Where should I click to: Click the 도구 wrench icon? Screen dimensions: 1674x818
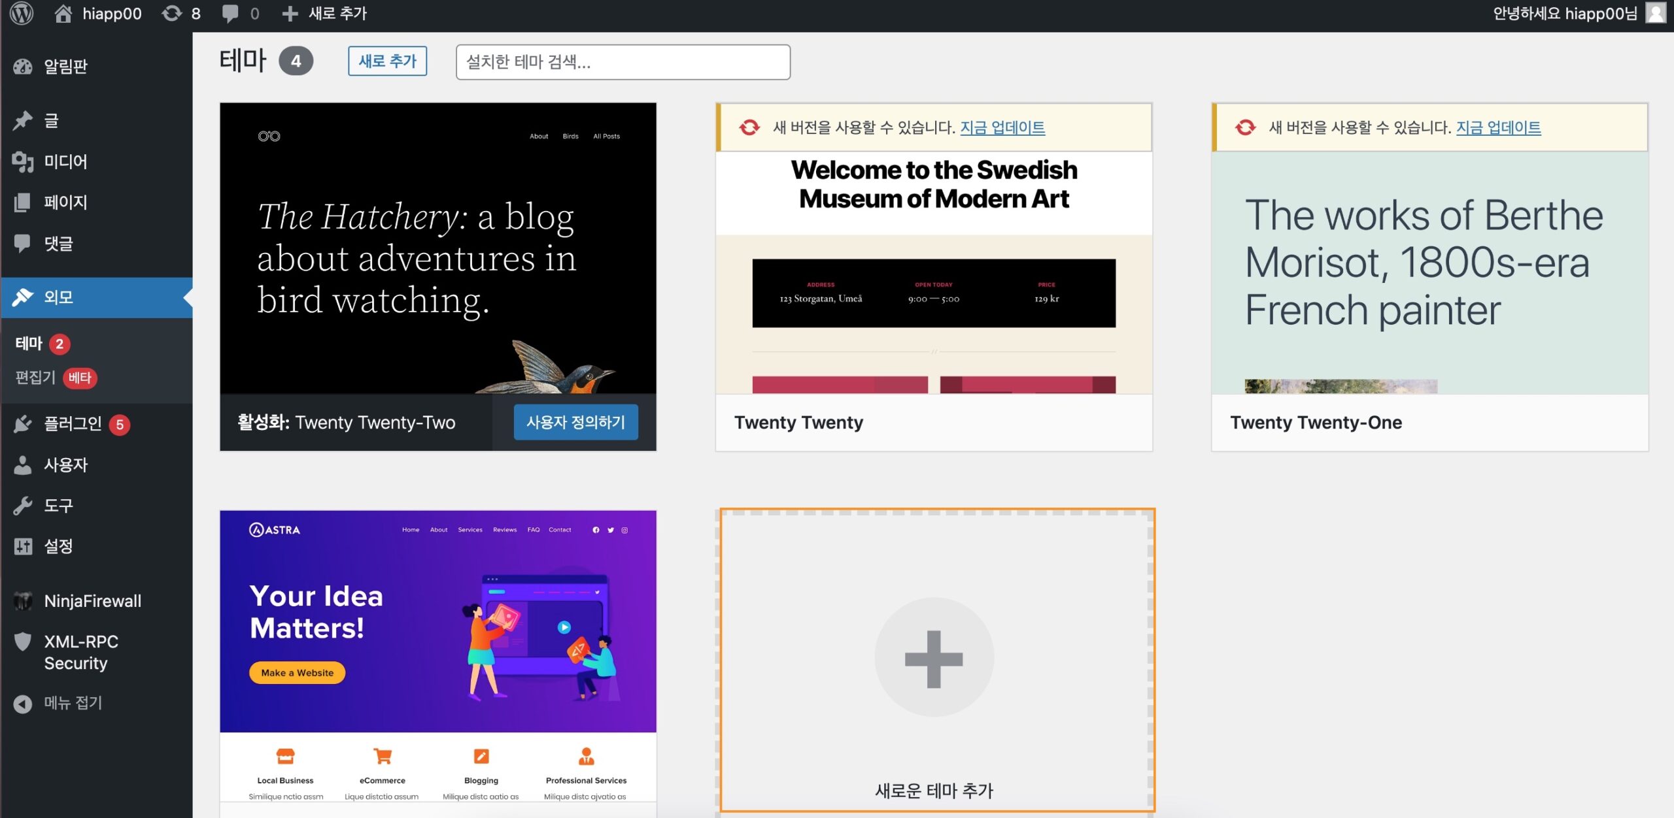coord(23,506)
